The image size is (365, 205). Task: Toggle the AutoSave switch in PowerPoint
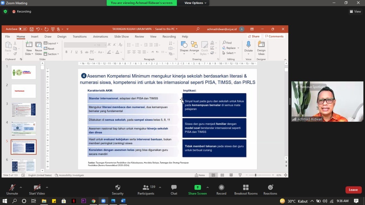23,29
